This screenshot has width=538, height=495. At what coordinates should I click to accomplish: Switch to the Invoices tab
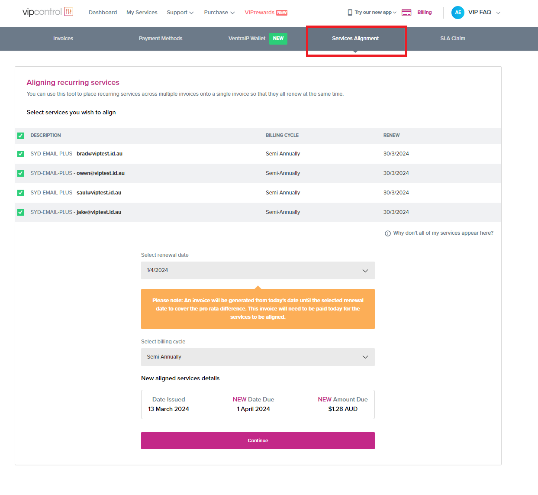click(x=63, y=39)
